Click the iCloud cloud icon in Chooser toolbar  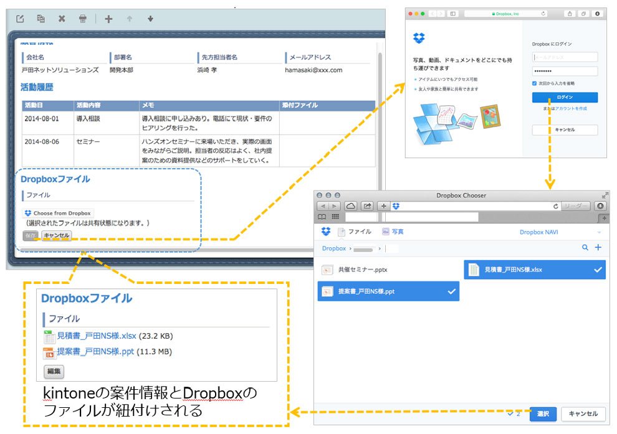[x=351, y=206]
